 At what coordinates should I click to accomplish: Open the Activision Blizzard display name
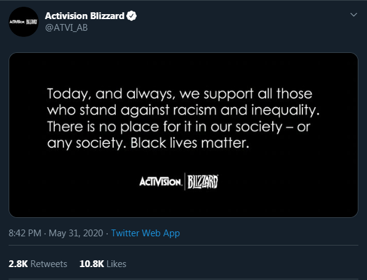point(84,16)
